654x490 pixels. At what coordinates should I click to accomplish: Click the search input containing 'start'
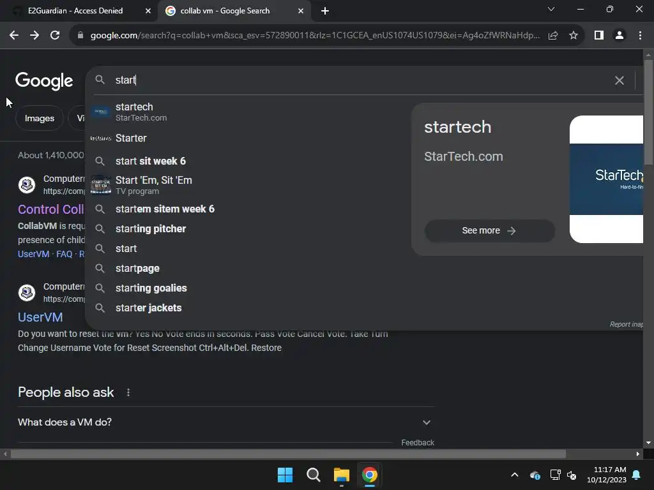[x=359, y=80]
